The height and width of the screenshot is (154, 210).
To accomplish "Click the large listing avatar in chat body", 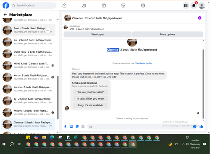I will [x=132, y=43].
